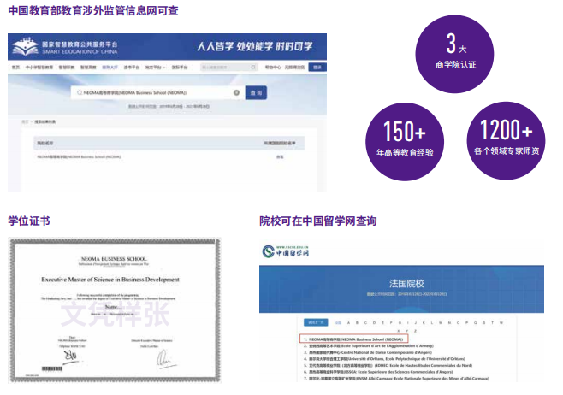
Task: Click the 3大 商学院认证 purple circle
Action: [454, 54]
